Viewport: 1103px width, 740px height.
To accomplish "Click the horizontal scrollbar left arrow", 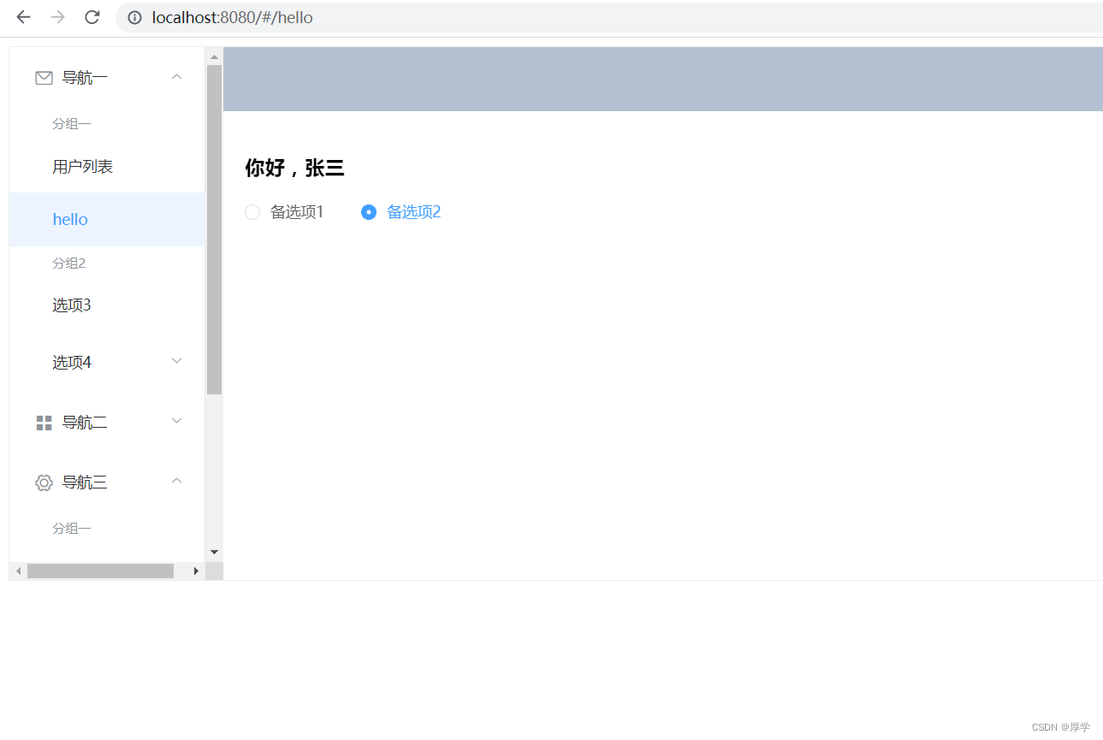I will coord(18,571).
